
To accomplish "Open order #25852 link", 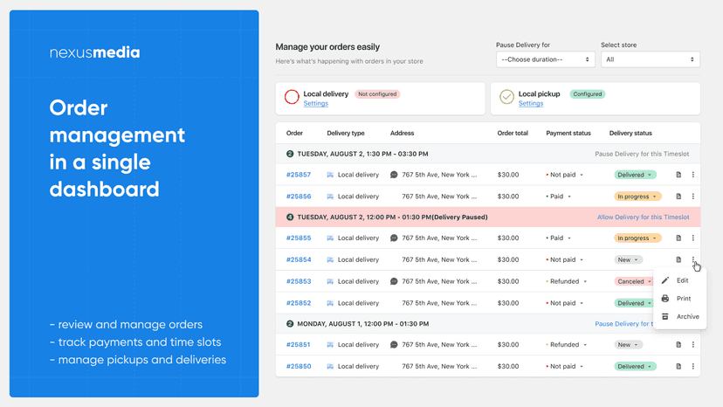I will tap(299, 303).
